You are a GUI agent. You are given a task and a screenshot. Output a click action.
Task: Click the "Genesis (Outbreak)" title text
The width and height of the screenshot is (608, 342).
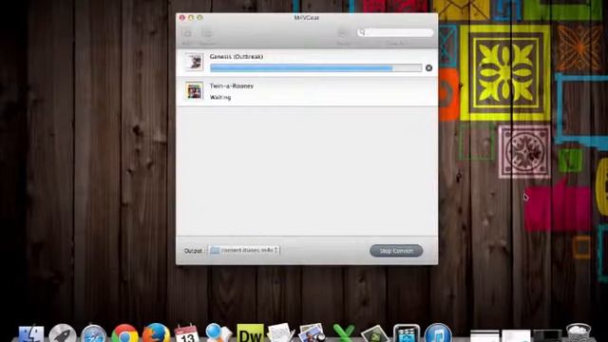point(237,57)
